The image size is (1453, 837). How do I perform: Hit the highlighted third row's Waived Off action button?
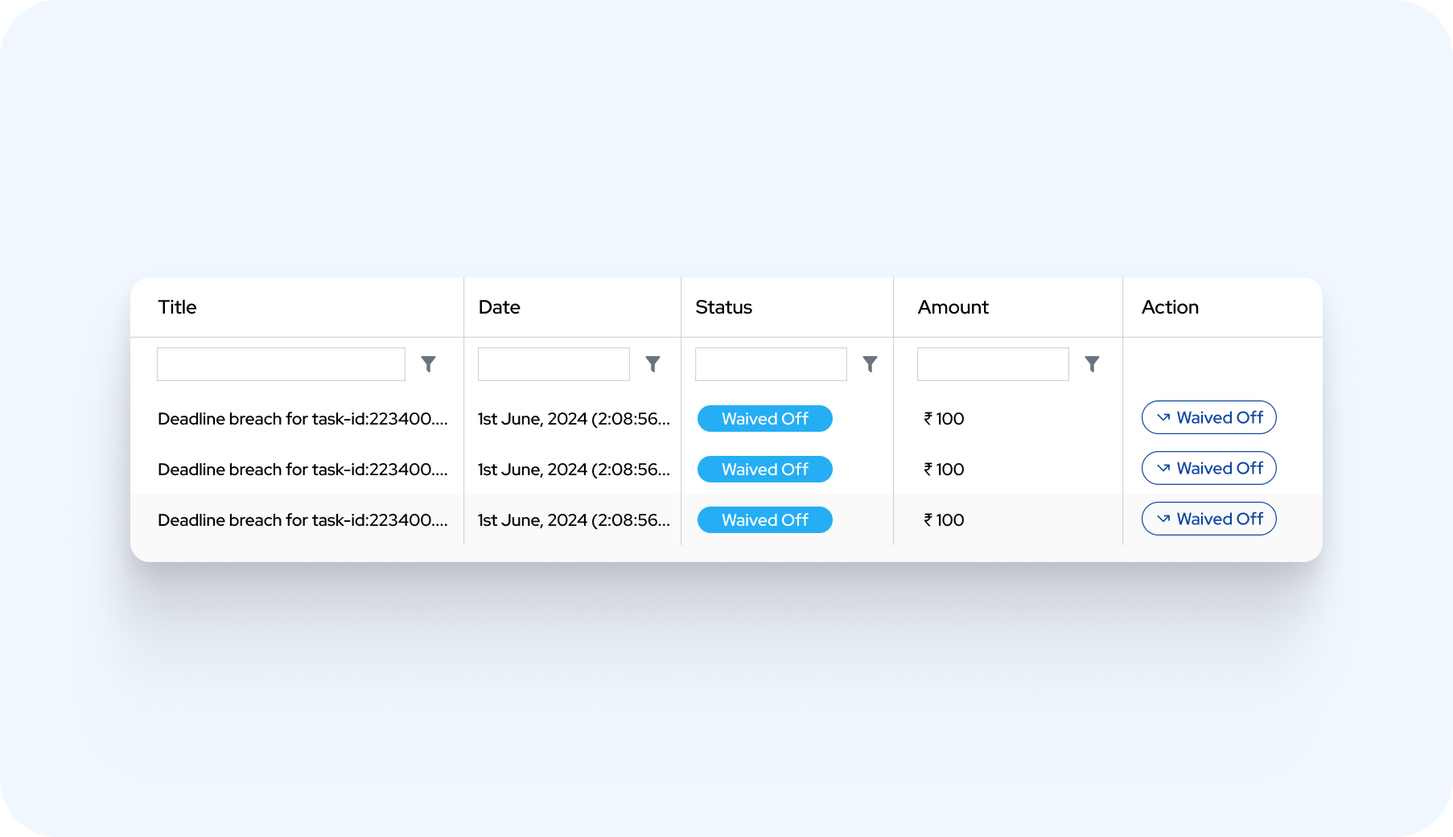point(1208,519)
